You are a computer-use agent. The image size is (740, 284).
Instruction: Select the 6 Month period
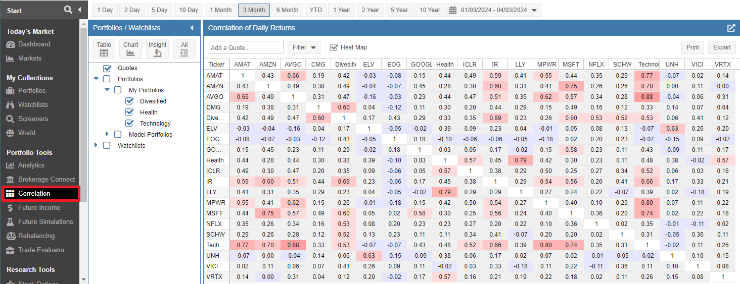pyautogui.click(x=288, y=10)
